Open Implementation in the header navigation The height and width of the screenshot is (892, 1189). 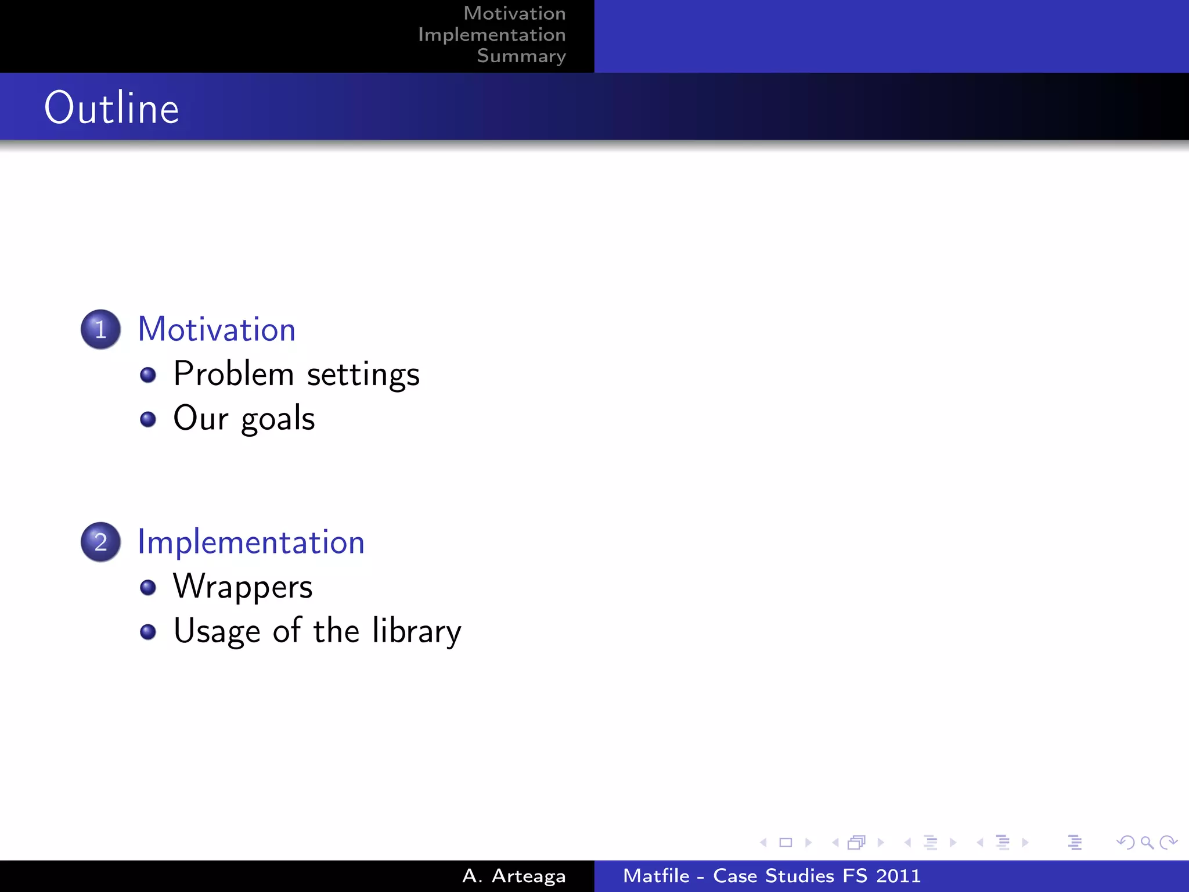tap(492, 35)
